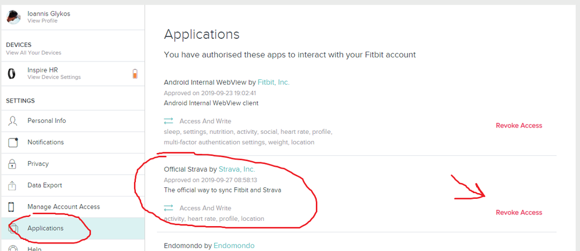Revoke access for Official Strava app
The image size is (580, 251).
pyautogui.click(x=518, y=213)
